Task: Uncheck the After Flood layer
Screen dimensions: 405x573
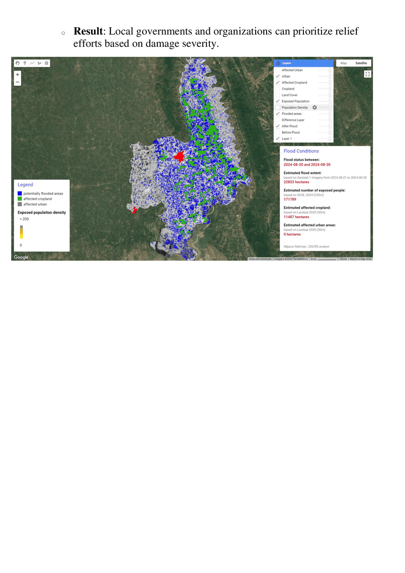Action: pos(278,126)
